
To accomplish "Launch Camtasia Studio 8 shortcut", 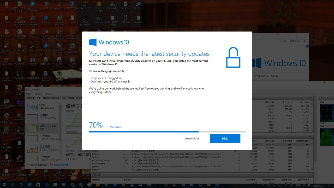I will [x=59, y=18].
